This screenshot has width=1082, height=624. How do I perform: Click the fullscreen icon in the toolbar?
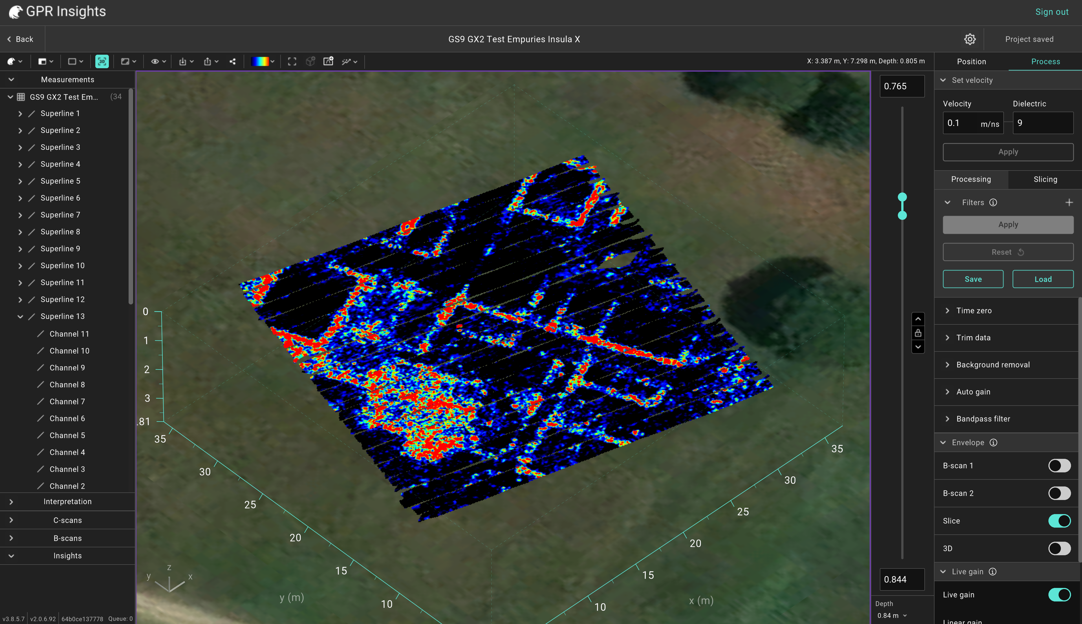point(292,61)
